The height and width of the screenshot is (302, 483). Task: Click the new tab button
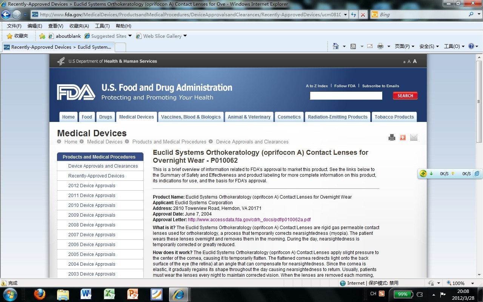coord(120,47)
